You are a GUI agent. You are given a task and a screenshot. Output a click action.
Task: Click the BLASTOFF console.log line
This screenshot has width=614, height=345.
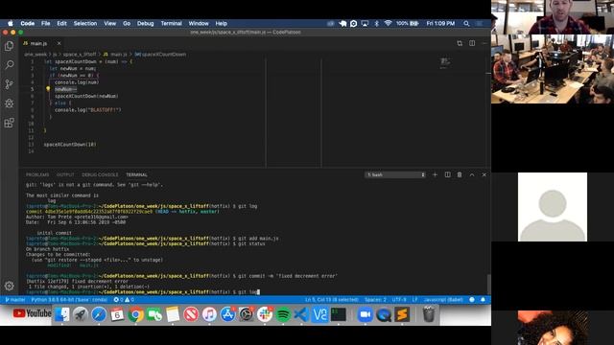point(87,110)
